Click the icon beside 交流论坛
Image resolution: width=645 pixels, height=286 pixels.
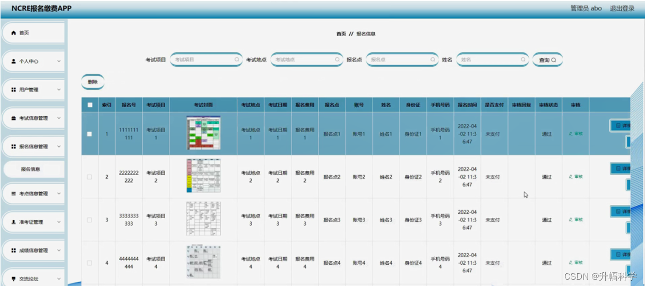coord(14,279)
